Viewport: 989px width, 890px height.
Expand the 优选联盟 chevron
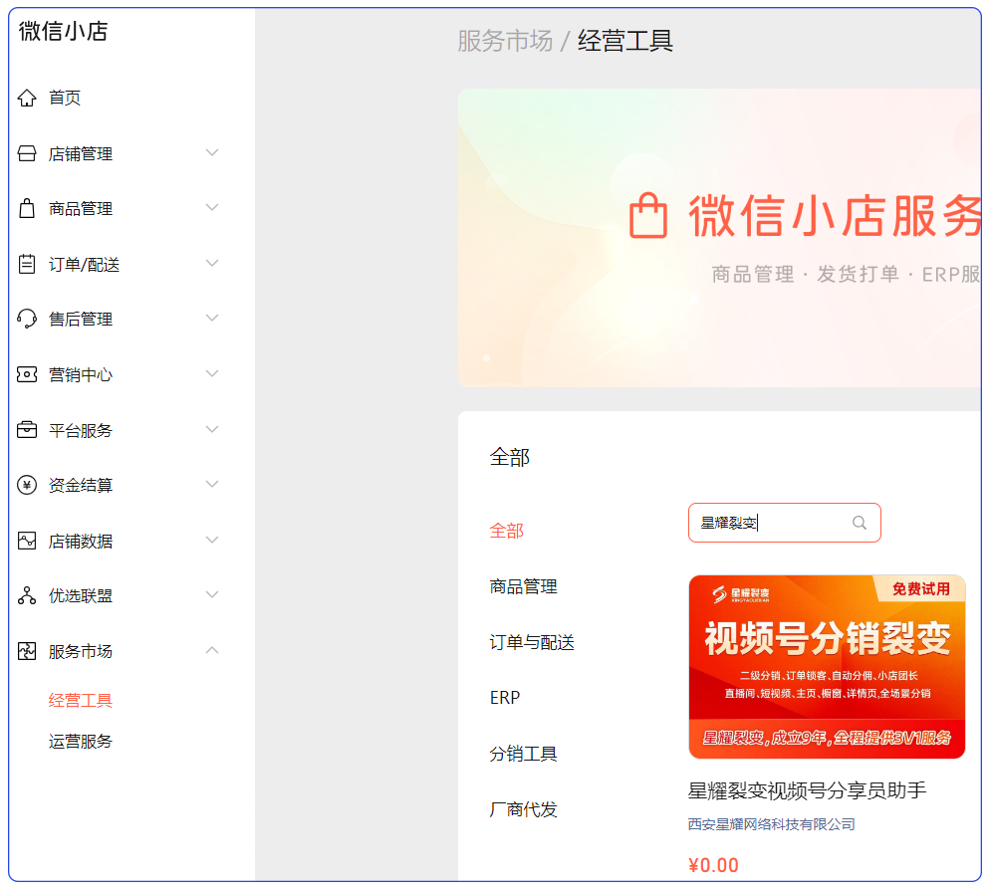[x=212, y=594]
